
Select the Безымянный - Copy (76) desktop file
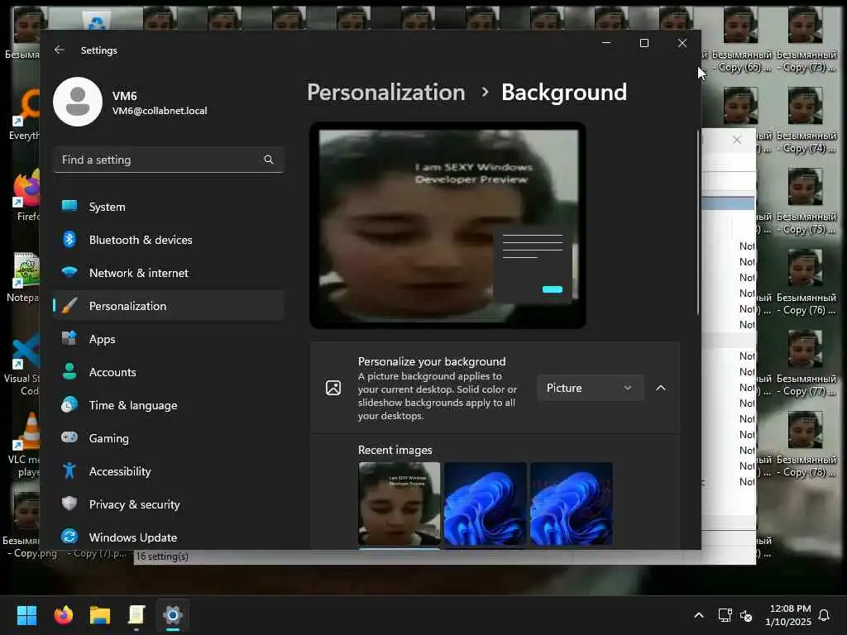tap(806, 283)
